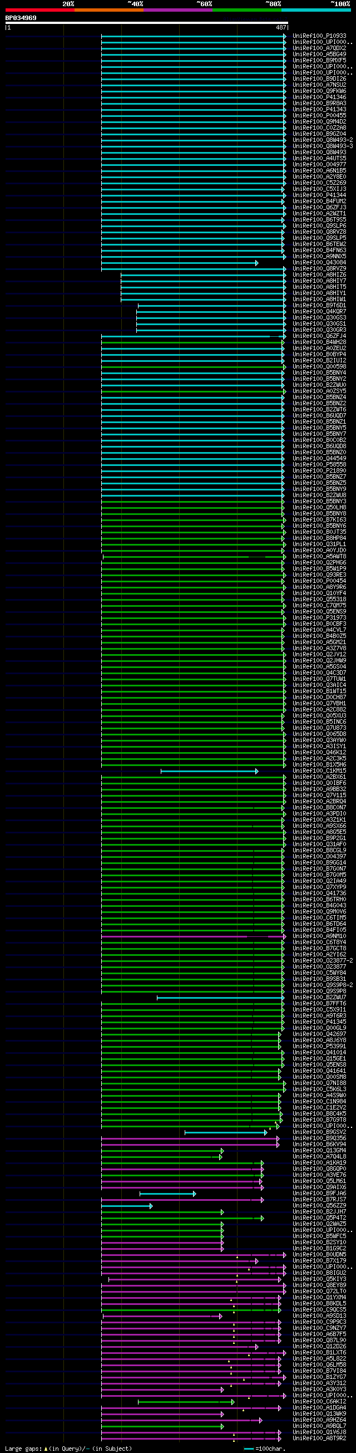Select the UniRef100_B9T6D1 label
Viewport: 356px width, 1453px height.
(x=319, y=305)
